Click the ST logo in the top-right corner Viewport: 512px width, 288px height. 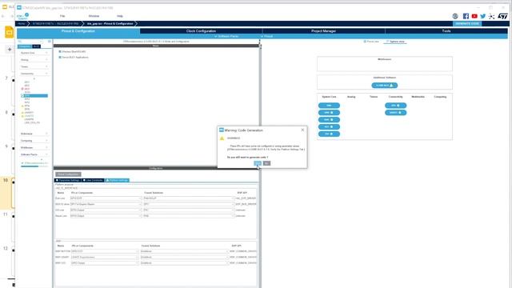point(503,16)
